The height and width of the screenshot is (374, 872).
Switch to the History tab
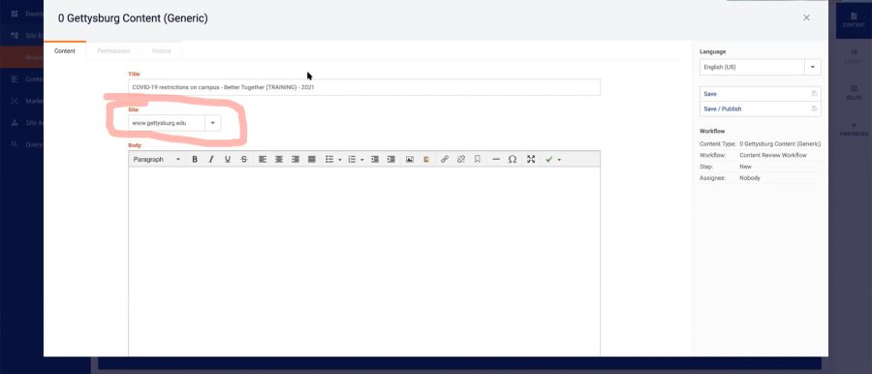(161, 50)
